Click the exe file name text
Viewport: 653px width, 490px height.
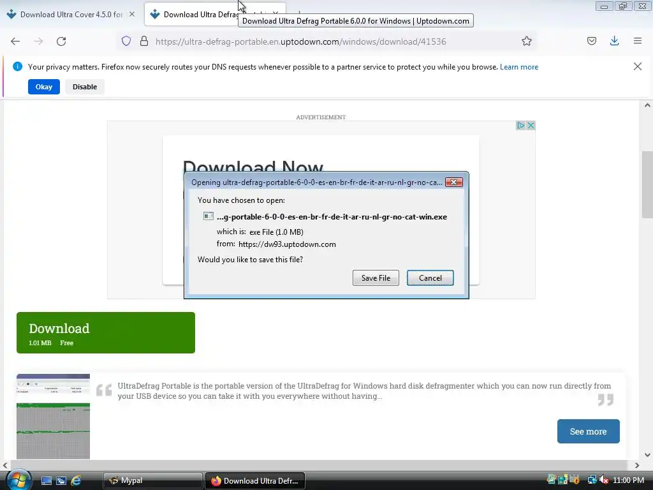332,217
